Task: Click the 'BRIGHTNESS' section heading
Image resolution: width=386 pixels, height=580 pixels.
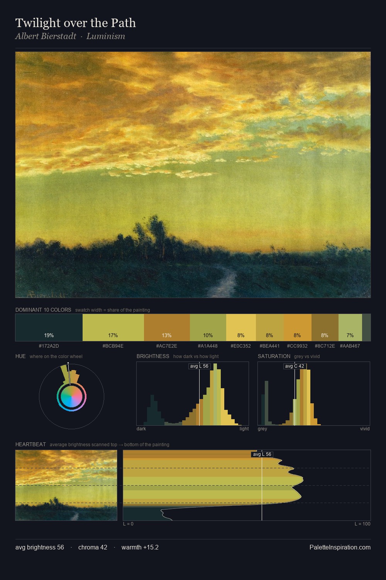Action: (153, 356)
